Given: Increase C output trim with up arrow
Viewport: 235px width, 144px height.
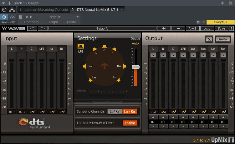Looking at the screenshot, I should click(173, 117).
